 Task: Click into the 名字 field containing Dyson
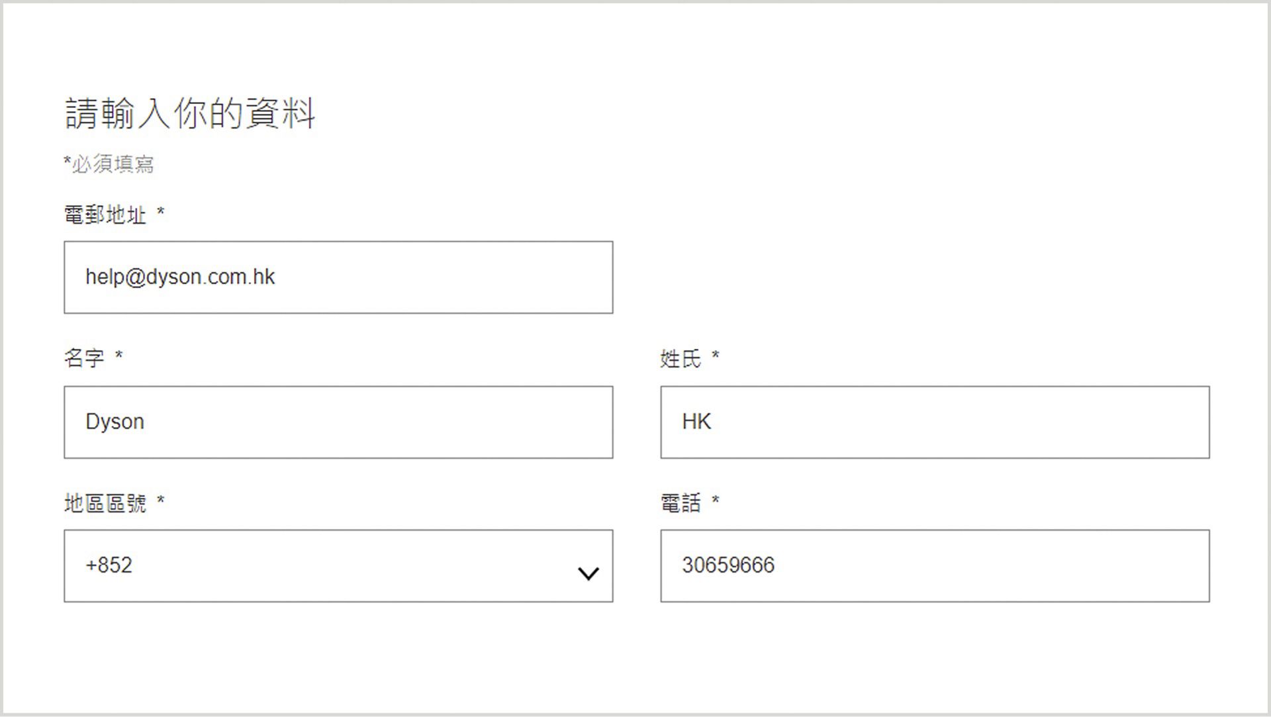[x=338, y=422]
